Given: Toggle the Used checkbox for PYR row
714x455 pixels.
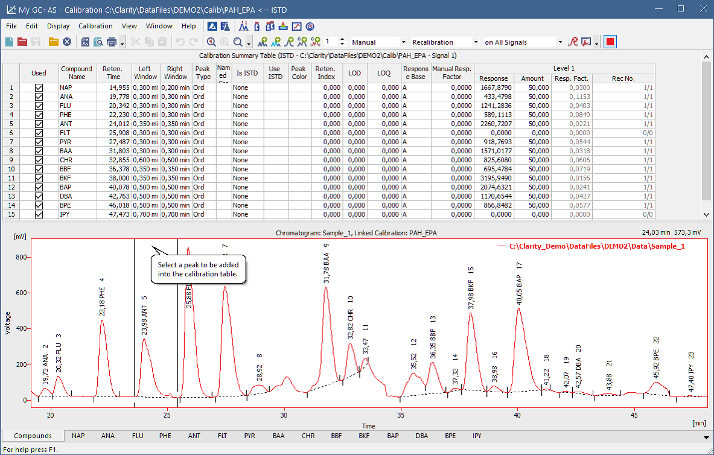Looking at the screenshot, I should point(39,142).
